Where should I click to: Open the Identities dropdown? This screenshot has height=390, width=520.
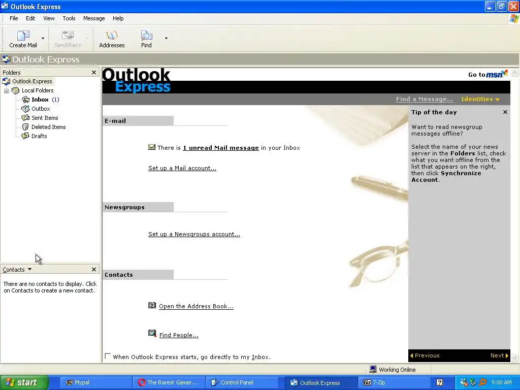(480, 99)
